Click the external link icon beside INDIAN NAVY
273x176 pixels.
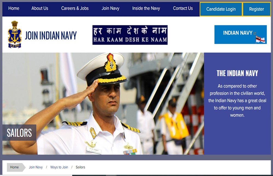point(254,33)
